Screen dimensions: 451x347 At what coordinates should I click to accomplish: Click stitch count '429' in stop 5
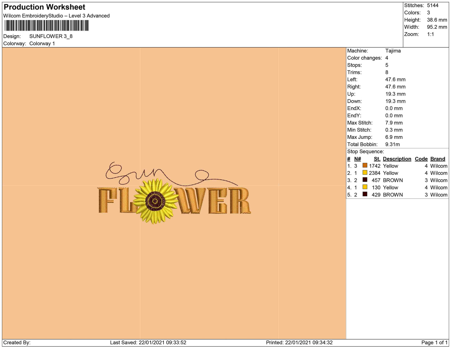coord(376,194)
